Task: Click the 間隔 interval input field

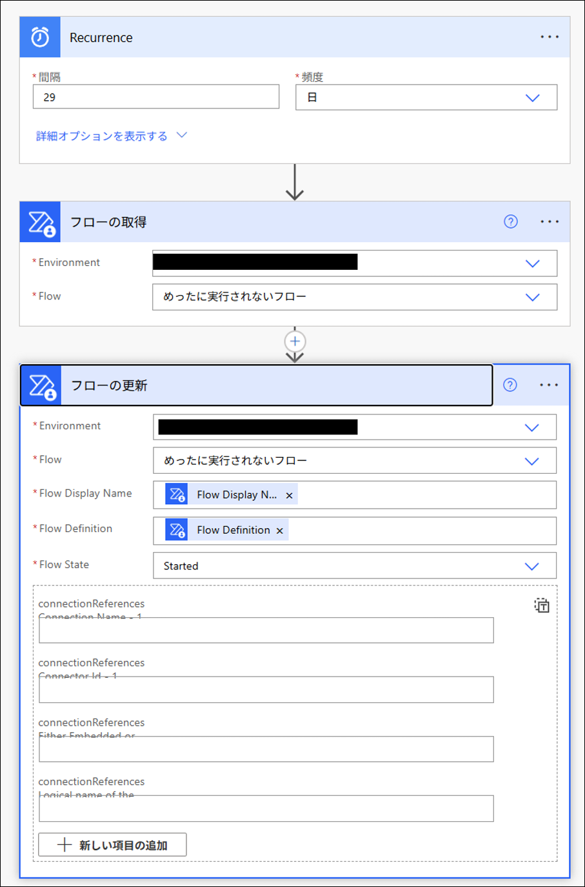Action: click(x=156, y=97)
